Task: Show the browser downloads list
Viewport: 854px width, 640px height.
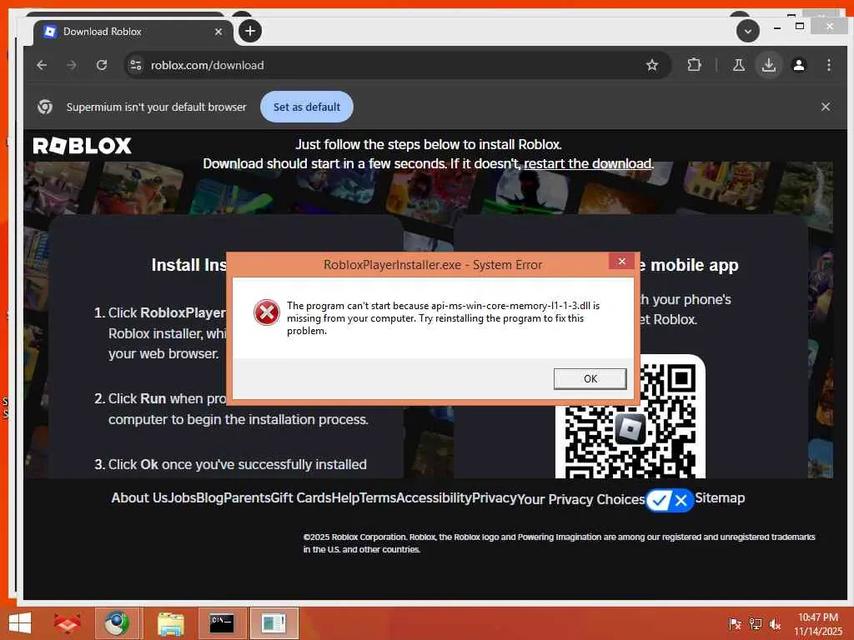Action: 768,65
